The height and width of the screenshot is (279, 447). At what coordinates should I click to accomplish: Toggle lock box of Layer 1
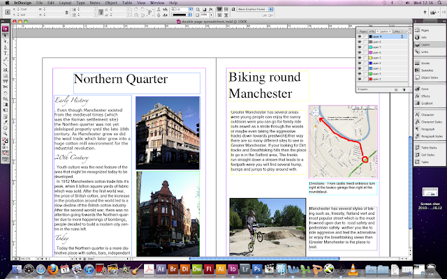(x=365, y=68)
